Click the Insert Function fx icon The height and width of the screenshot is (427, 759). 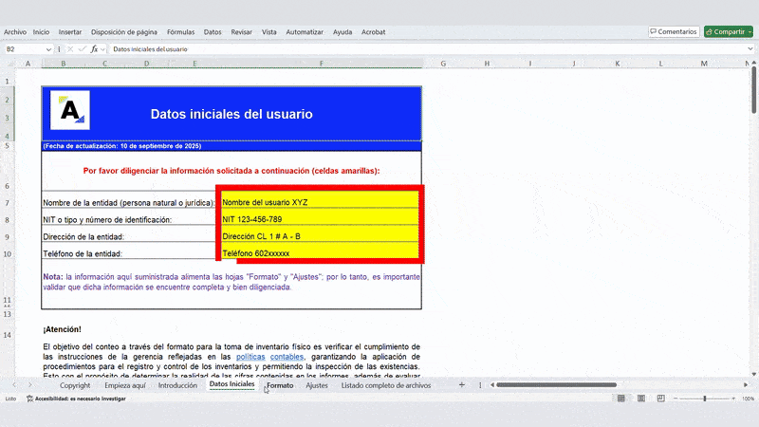tap(94, 48)
